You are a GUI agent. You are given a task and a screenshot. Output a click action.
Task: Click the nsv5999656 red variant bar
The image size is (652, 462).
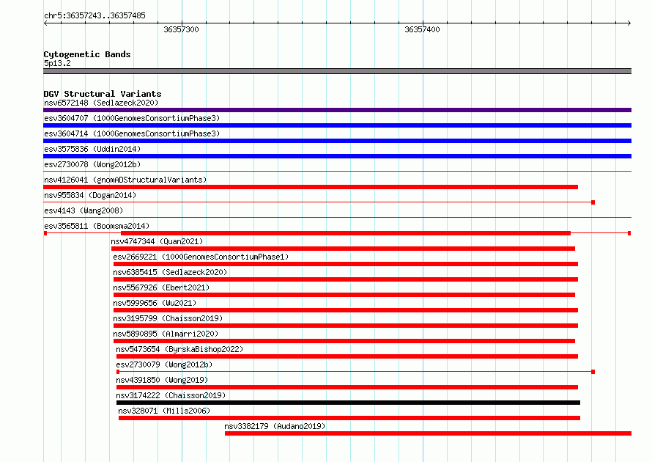346,310
